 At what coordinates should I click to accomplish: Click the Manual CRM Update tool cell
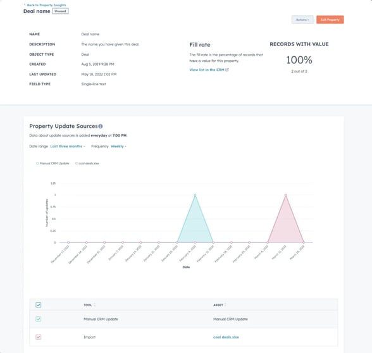101,319
